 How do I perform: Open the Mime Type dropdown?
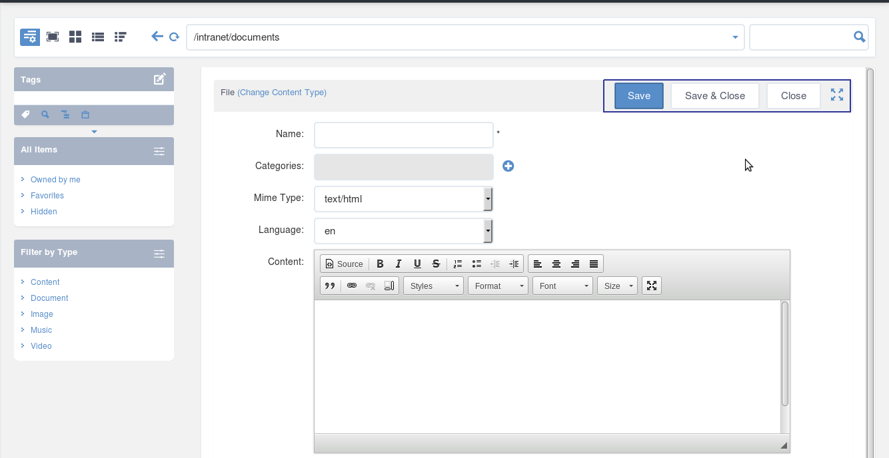pyautogui.click(x=403, y=198)
